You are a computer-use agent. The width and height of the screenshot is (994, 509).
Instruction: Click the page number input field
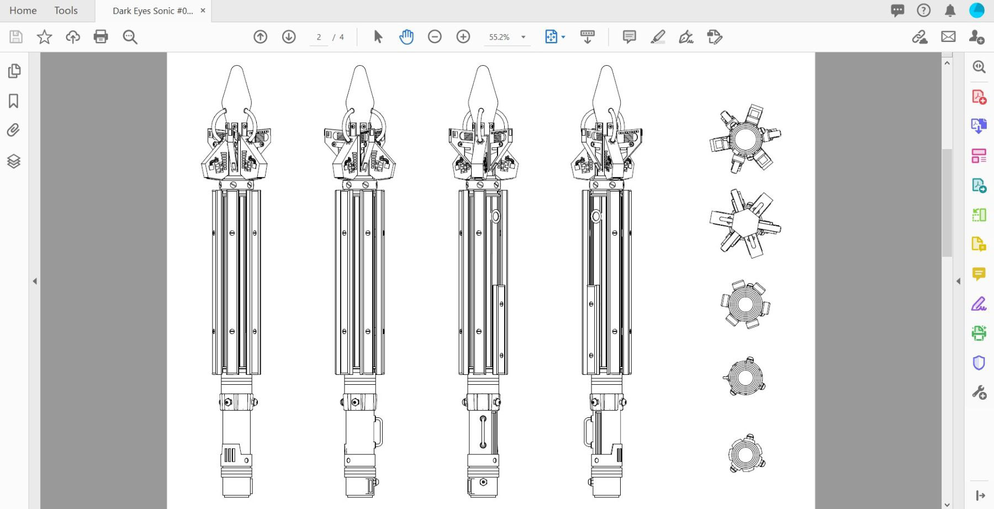[319, 37]
